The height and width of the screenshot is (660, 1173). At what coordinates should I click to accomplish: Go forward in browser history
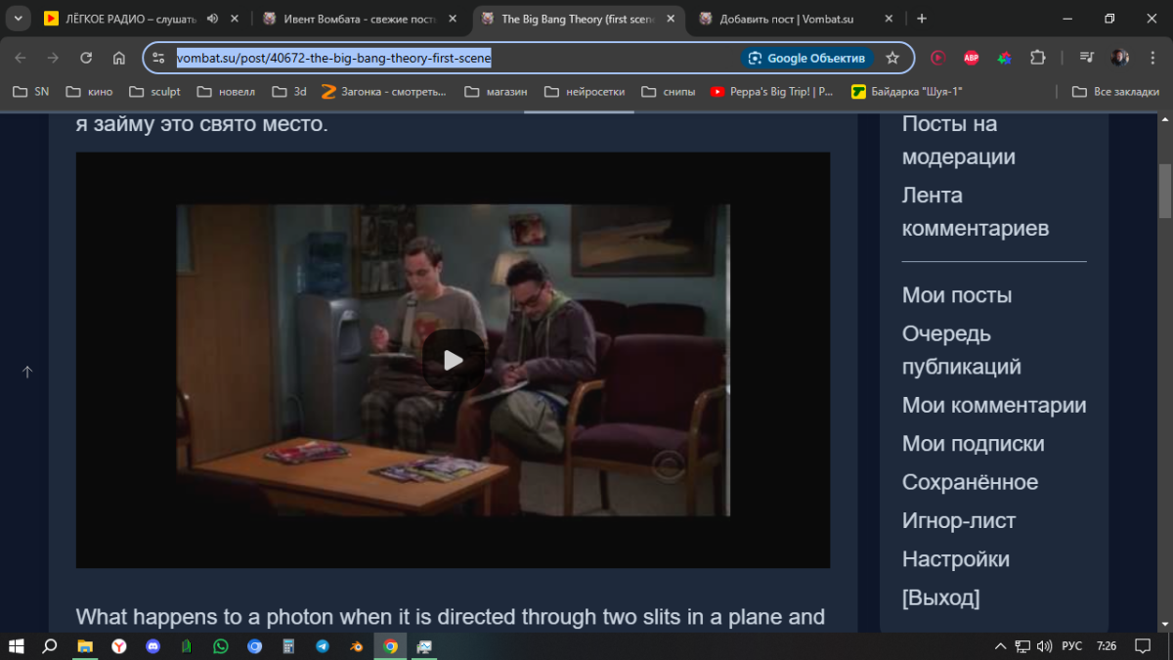pos(53,58)
